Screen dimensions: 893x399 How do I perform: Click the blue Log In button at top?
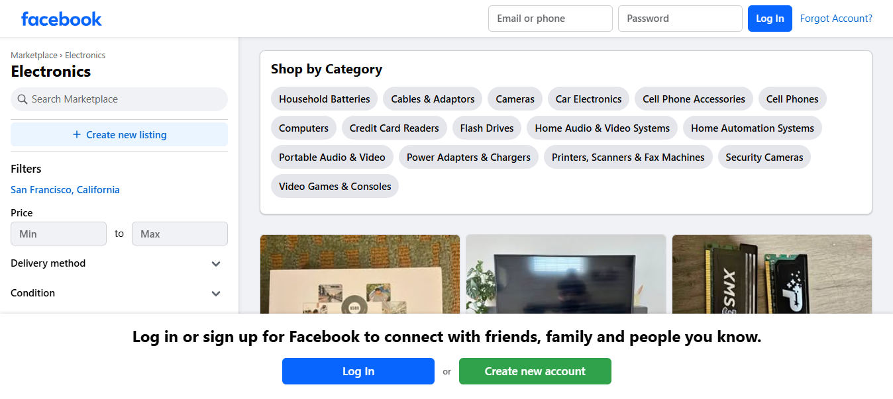coord(770,19)
